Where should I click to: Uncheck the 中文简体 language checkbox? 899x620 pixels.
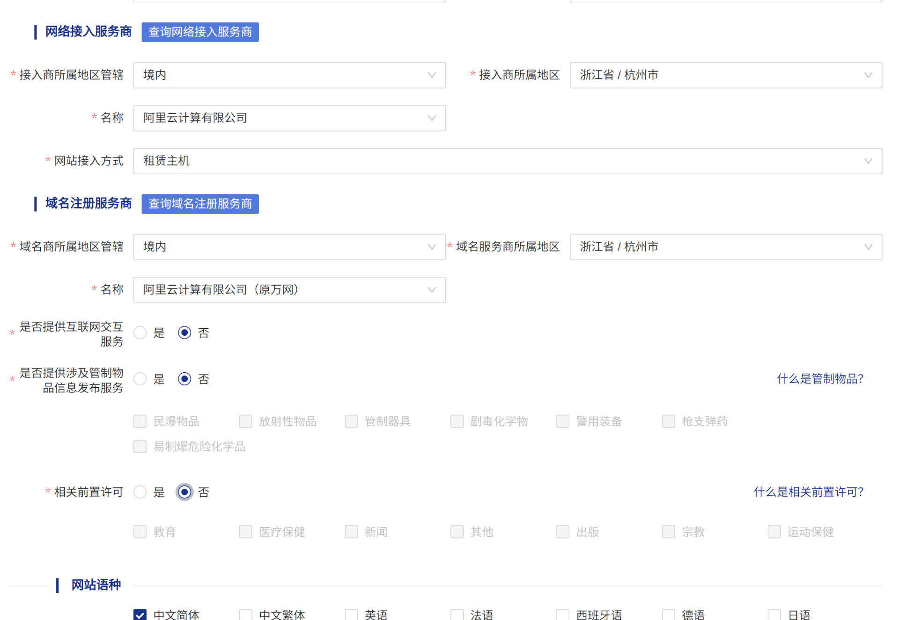pyautogui.click(x=140, y=614)
